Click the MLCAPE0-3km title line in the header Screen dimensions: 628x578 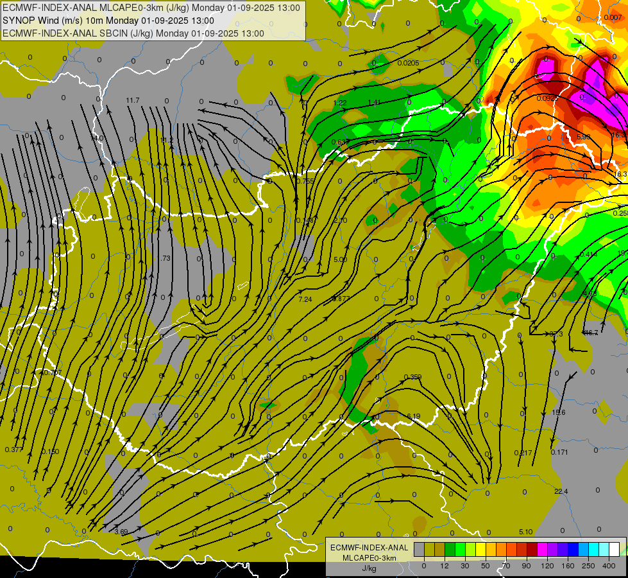coord(151,8)
